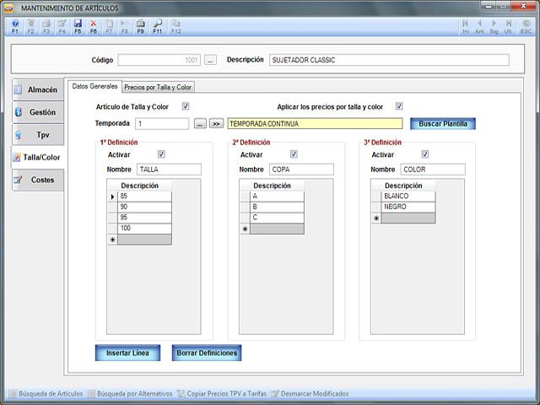The height and width of the screenshot is (405, 540).
Task: Open the Costes side section
Action: (38, 180)
